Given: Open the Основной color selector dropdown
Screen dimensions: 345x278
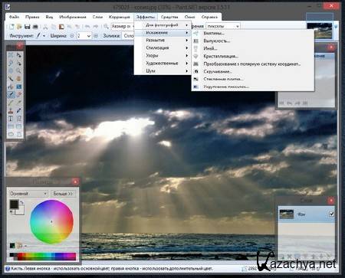Looking at the screenshot, I should click(28, 194).
